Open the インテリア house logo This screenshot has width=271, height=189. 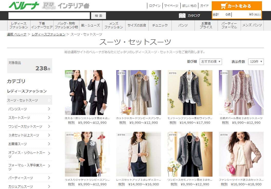click(73, 6)
